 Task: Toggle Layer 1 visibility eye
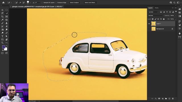tap(149, 24)
